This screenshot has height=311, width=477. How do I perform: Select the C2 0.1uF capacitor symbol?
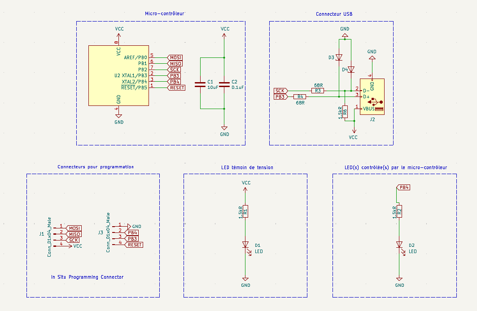[x=224, y=84]
